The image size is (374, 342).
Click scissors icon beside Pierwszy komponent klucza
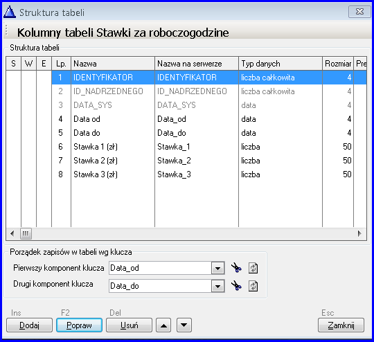click(236, 268)
